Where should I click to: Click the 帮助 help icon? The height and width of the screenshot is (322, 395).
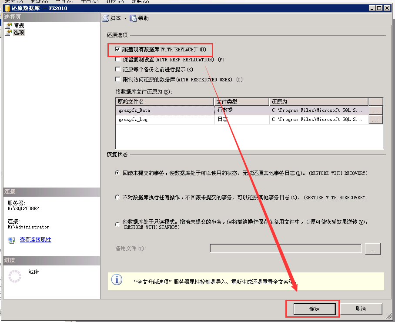[133, 18]
